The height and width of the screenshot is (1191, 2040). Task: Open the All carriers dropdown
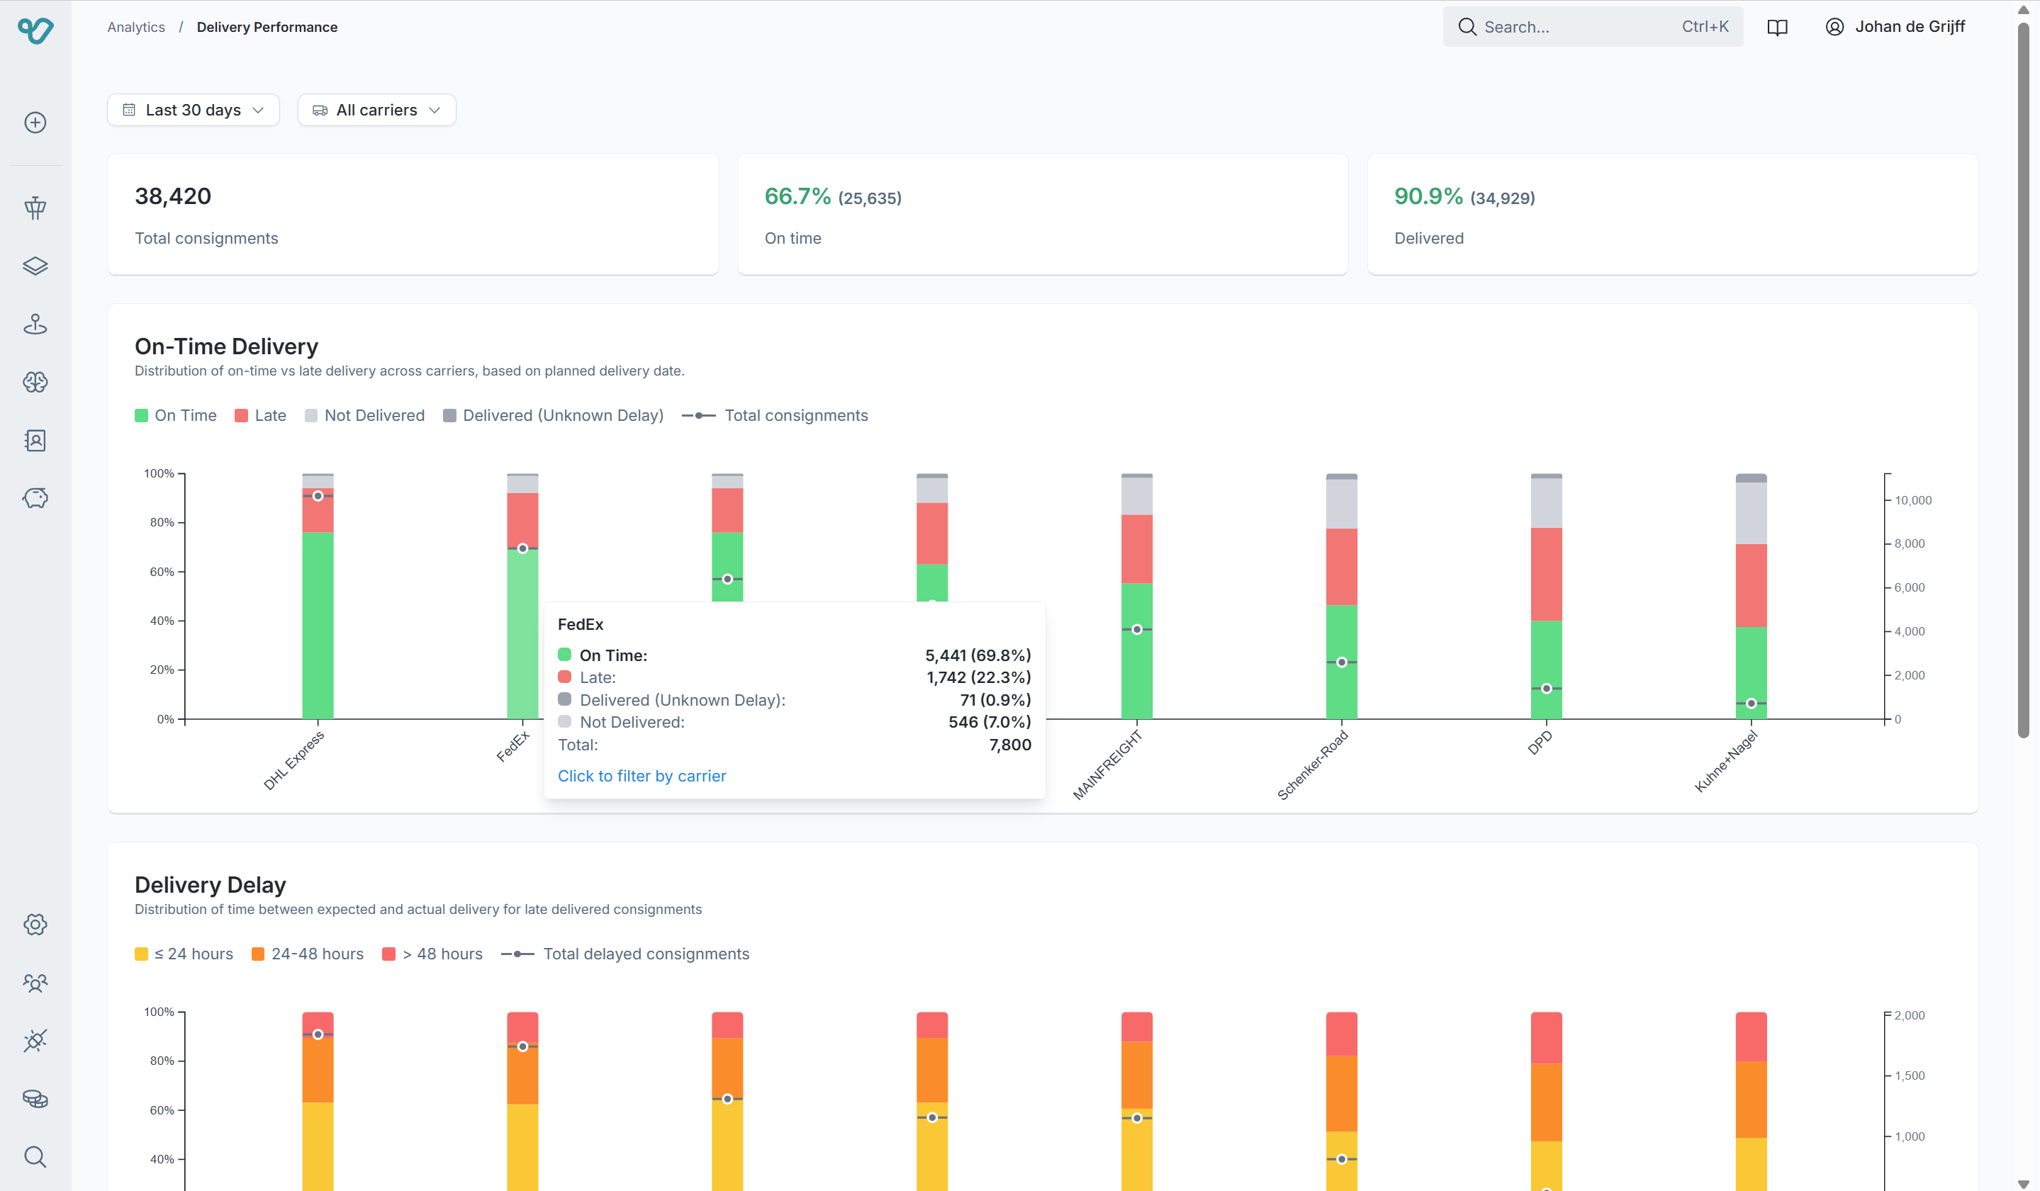click(376, 110)
